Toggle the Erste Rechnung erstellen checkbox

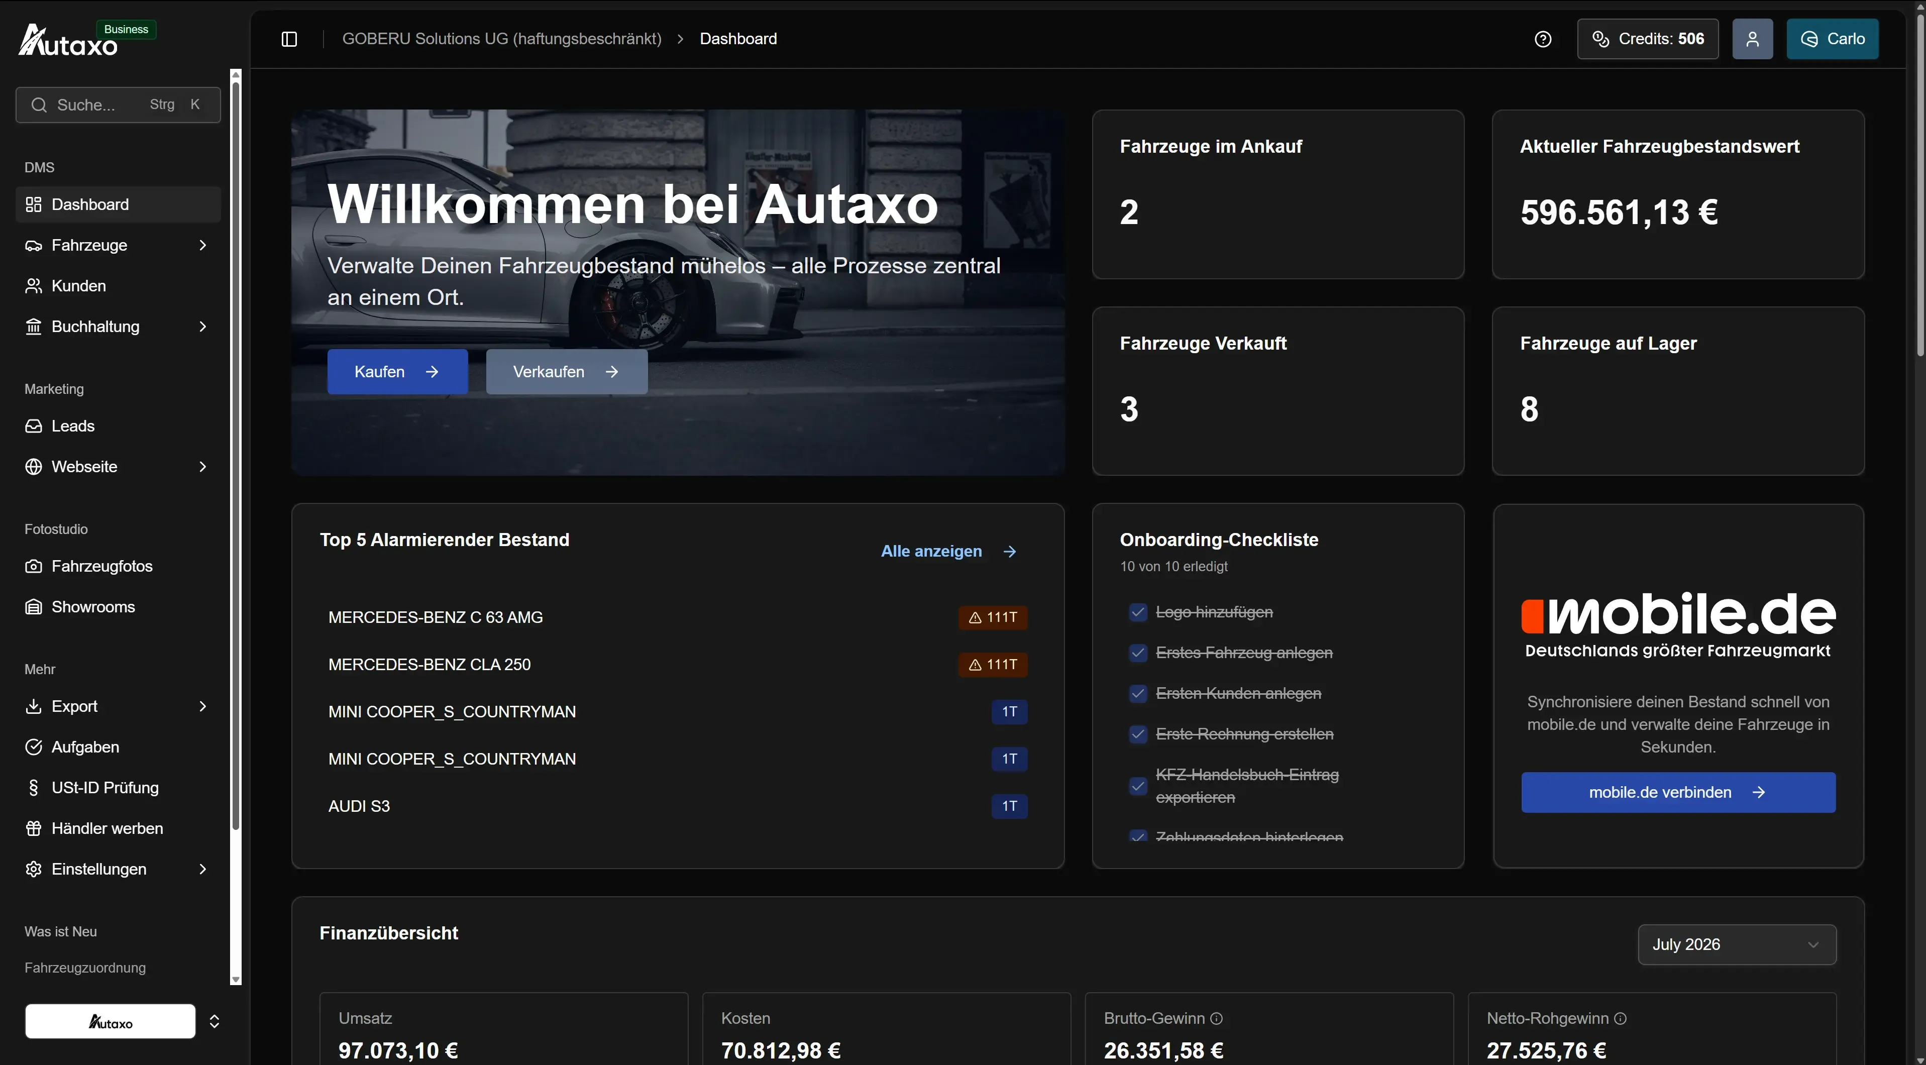[1138, 734]
